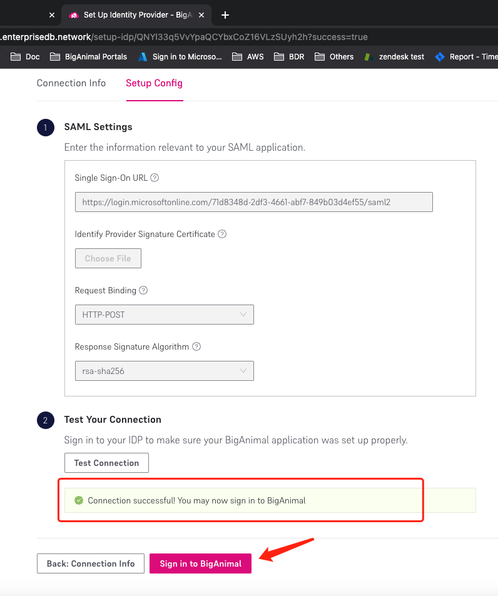Screen dimensions: 498x596
Task: Click the Request Binding help icon
Action: coord(143,290)
